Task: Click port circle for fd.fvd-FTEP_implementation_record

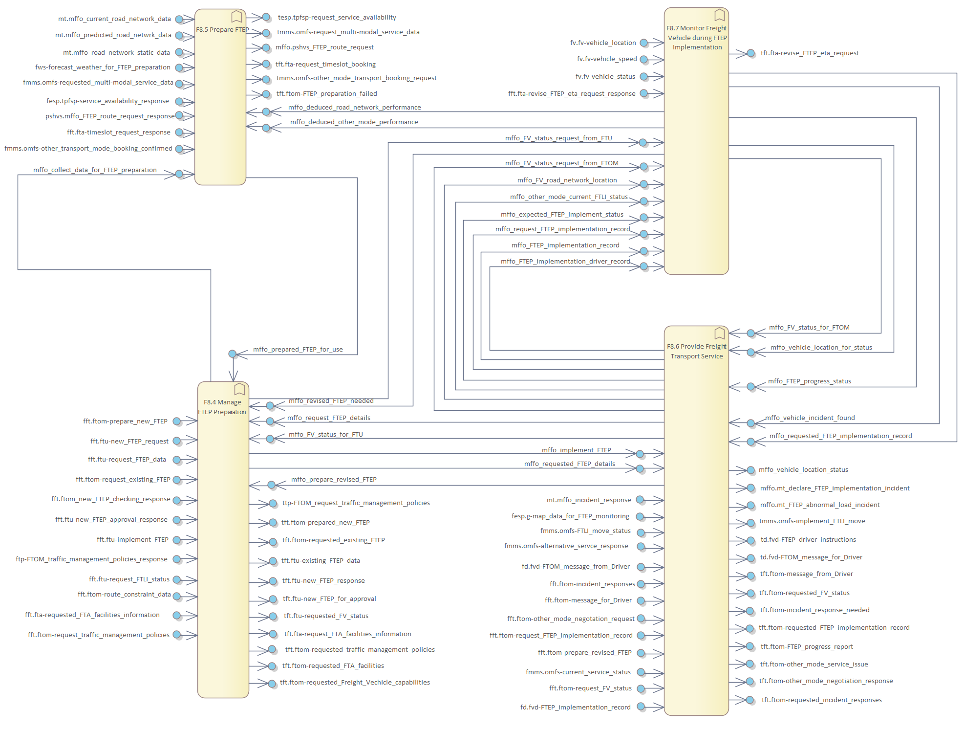Action: point(641,707)
